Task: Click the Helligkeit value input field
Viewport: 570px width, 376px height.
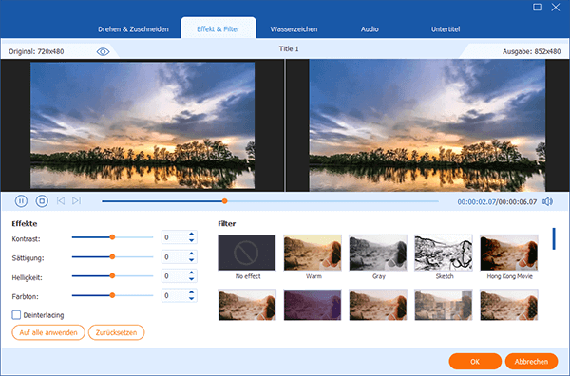Action: [x=175, y=276]
